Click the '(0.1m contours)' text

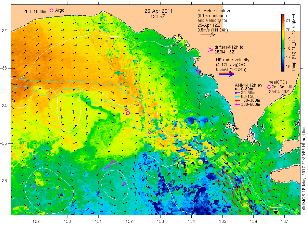pyautogui.click(x=212, y=16)
